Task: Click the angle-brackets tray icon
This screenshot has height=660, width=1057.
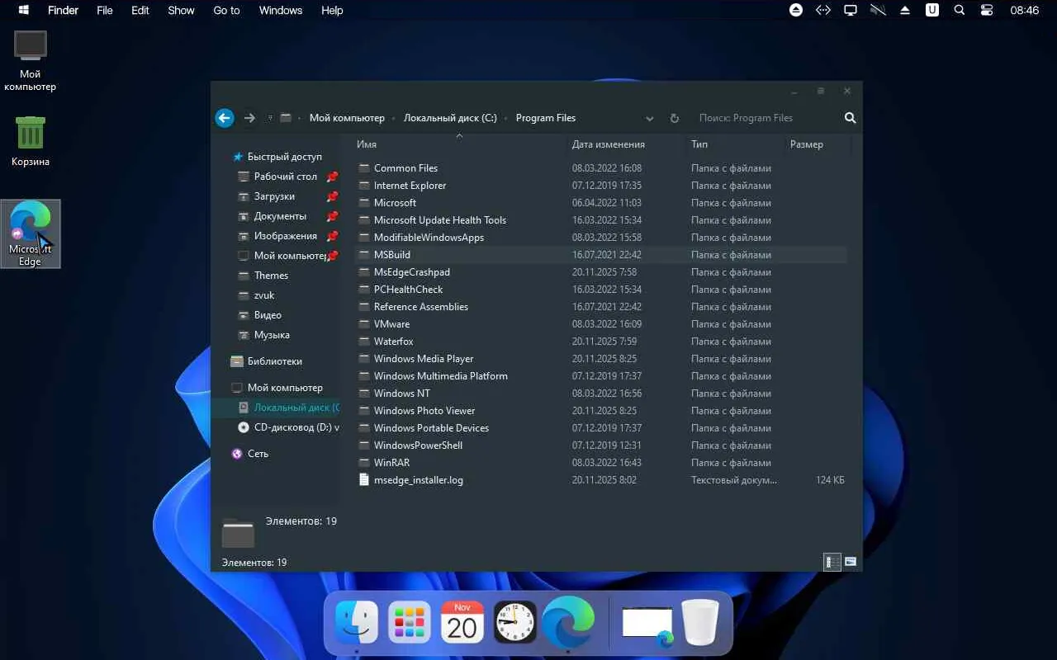Action: point(823,10)
